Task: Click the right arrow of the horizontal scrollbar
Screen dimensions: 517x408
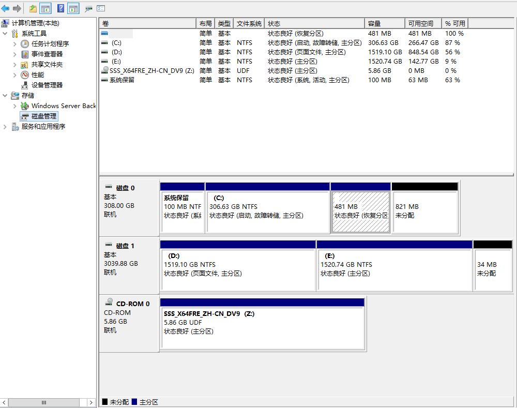Action: pos(92,402)
